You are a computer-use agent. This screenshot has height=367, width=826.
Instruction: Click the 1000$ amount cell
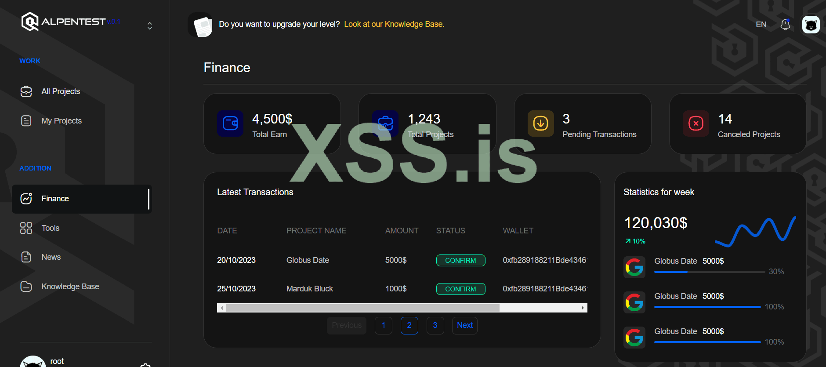tap(396, 289)
